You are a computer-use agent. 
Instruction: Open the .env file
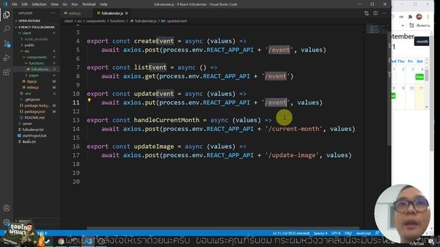pos(28,93)
